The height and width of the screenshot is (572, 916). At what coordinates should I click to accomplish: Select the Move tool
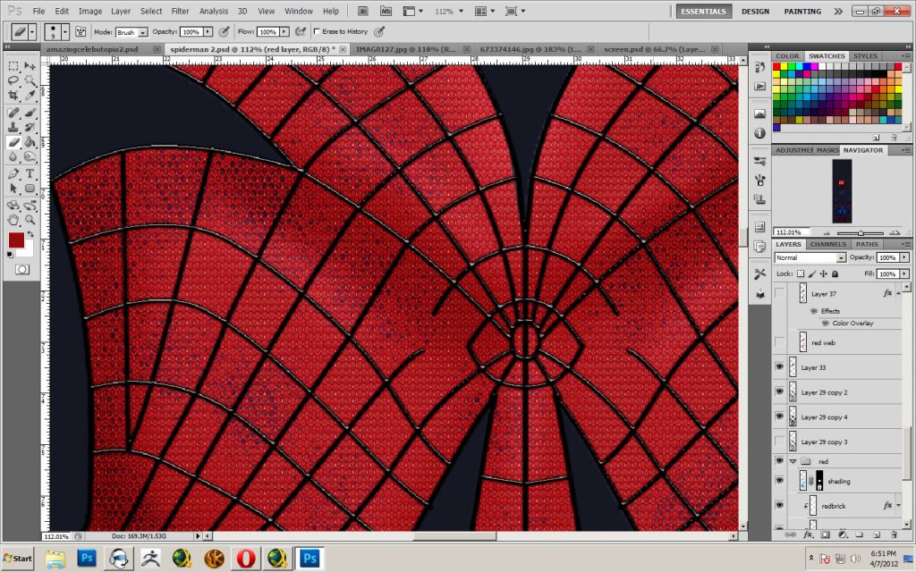(30, 66)
